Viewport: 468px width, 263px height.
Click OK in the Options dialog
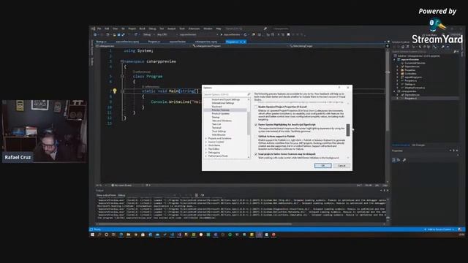322,166
